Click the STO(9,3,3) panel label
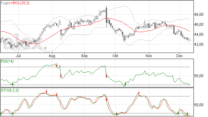Screen dimensions: 208x117 pyautogui.click(x=10, y=90)
